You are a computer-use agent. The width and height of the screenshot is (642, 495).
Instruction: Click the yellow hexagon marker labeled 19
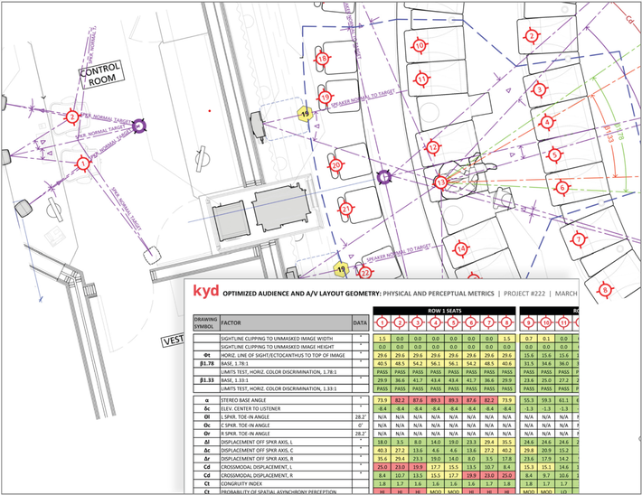pos(305,113)
